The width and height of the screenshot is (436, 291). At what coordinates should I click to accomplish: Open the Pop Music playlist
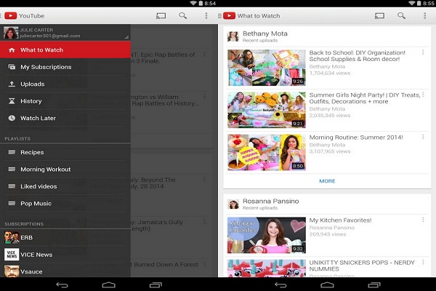pyautogui.click(x=65, y=203)
